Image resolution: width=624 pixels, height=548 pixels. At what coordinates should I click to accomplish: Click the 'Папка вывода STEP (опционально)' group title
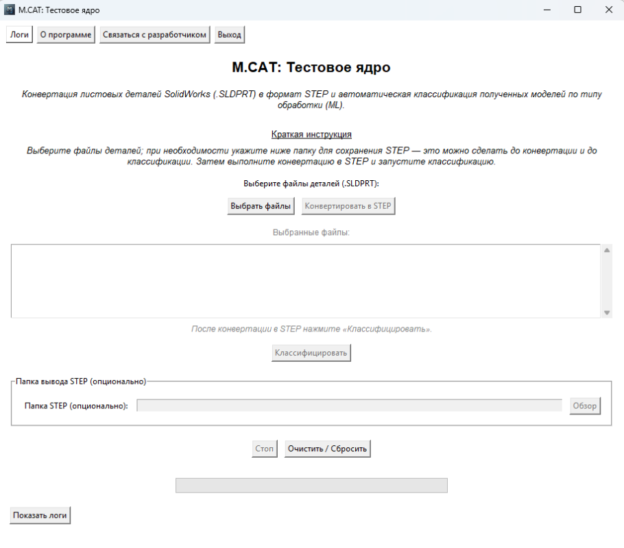tap(81, 382)
